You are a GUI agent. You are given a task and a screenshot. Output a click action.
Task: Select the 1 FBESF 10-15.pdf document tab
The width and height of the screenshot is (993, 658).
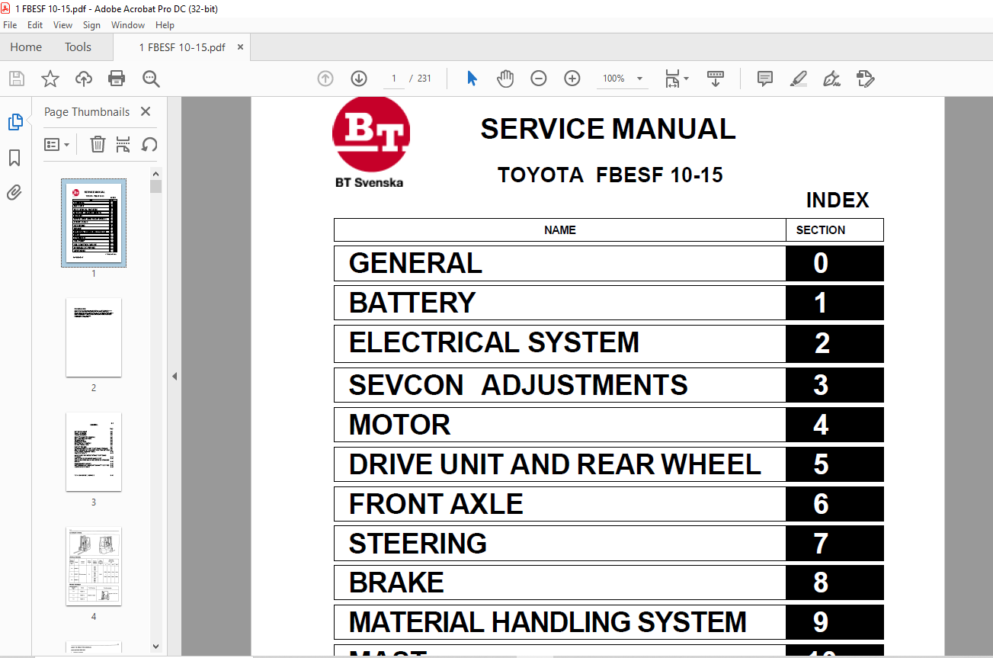point(182,47)
